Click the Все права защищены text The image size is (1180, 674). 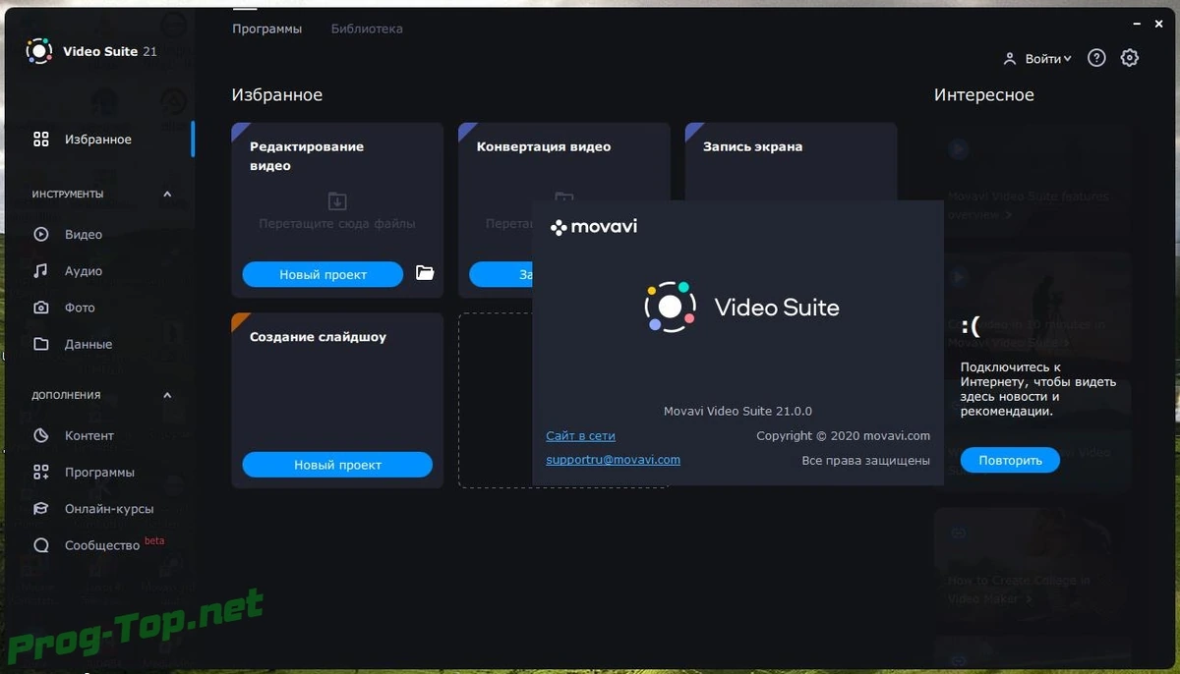866,460
